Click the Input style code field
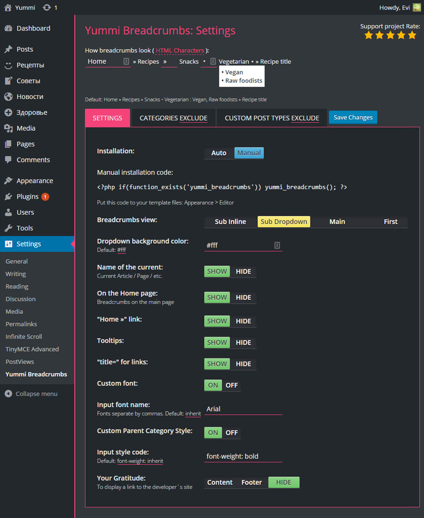Image resolution: width=424 pixels, height=518 pixels. click(x=243, y=456)
